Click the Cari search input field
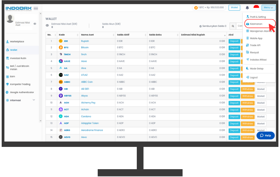 (x=239, y=26)
